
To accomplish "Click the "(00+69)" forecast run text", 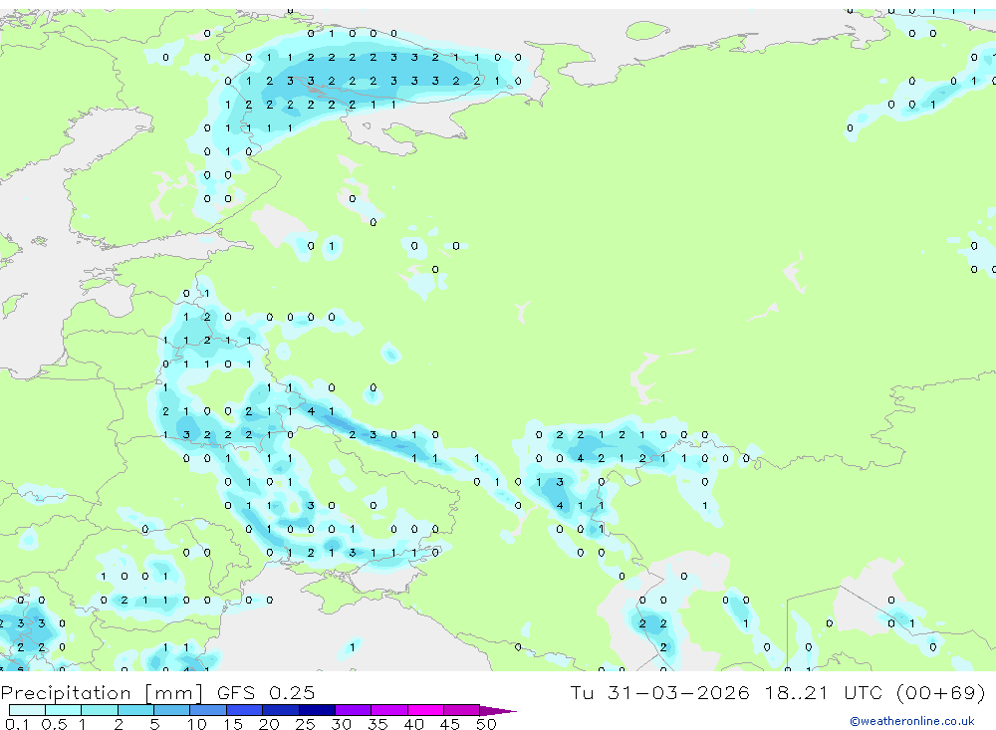I will [941, 692].
